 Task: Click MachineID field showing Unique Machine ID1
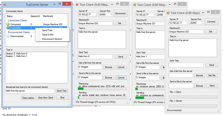coord(150,23)
